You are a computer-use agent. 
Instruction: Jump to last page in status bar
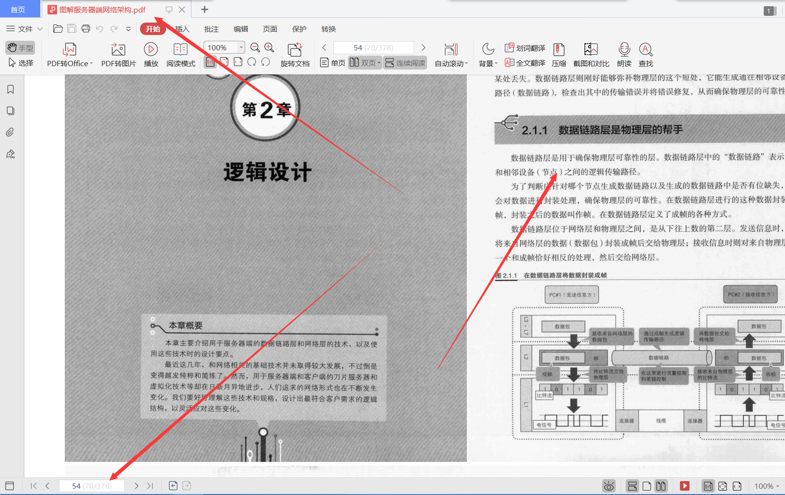tap(150, 486)
